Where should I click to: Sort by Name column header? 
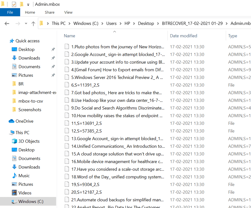70,36
